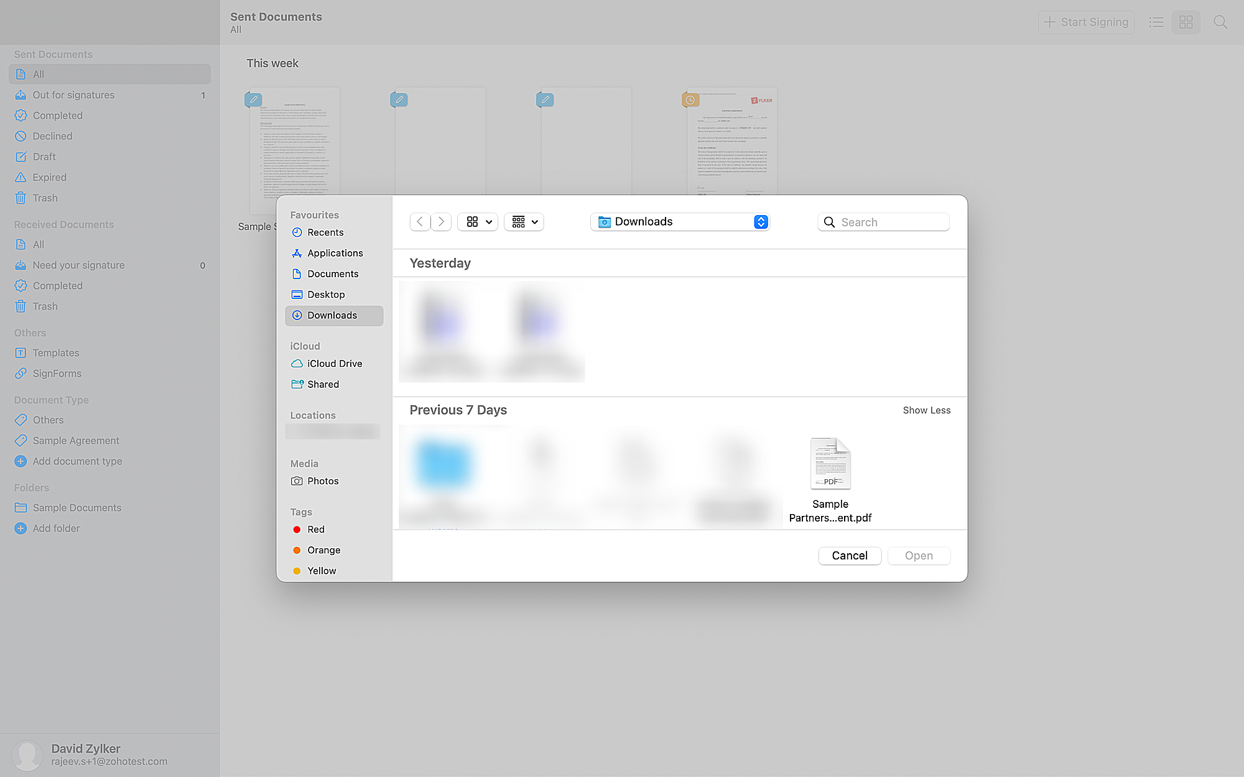Select the Photos media source
The width and height of the screenshot is (1244, 777).
click(323, 481)
